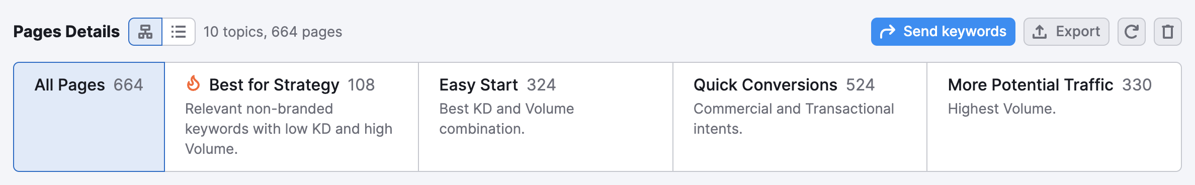Screen dimensions: 1195x185
Task: Refresh the pages details with the reload icon
Action: point(1132,32)
